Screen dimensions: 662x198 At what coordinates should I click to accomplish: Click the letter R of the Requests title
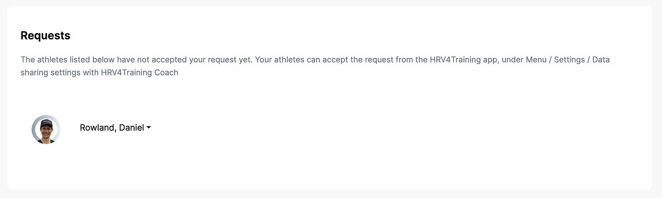point(24,35)
